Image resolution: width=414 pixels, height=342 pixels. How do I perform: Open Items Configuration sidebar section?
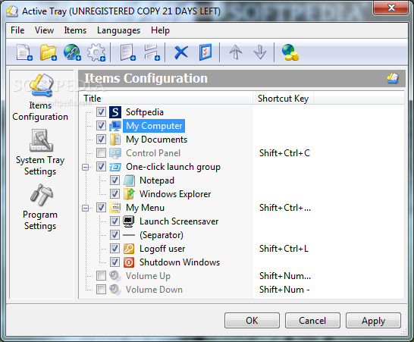click(x=40, y=98)
